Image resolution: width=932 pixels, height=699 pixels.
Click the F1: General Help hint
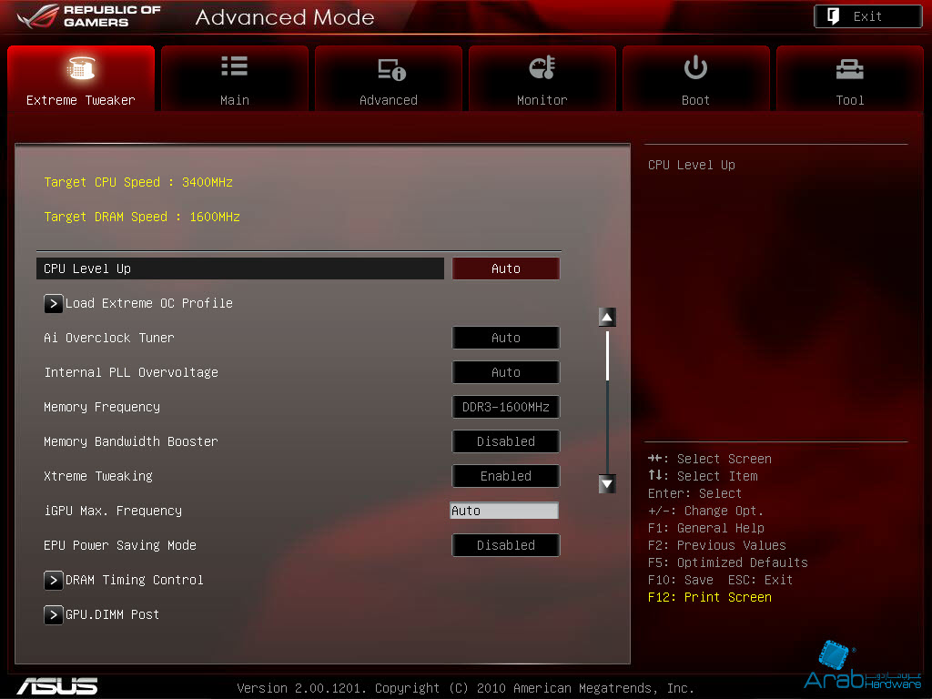click(x=706, y=529)
